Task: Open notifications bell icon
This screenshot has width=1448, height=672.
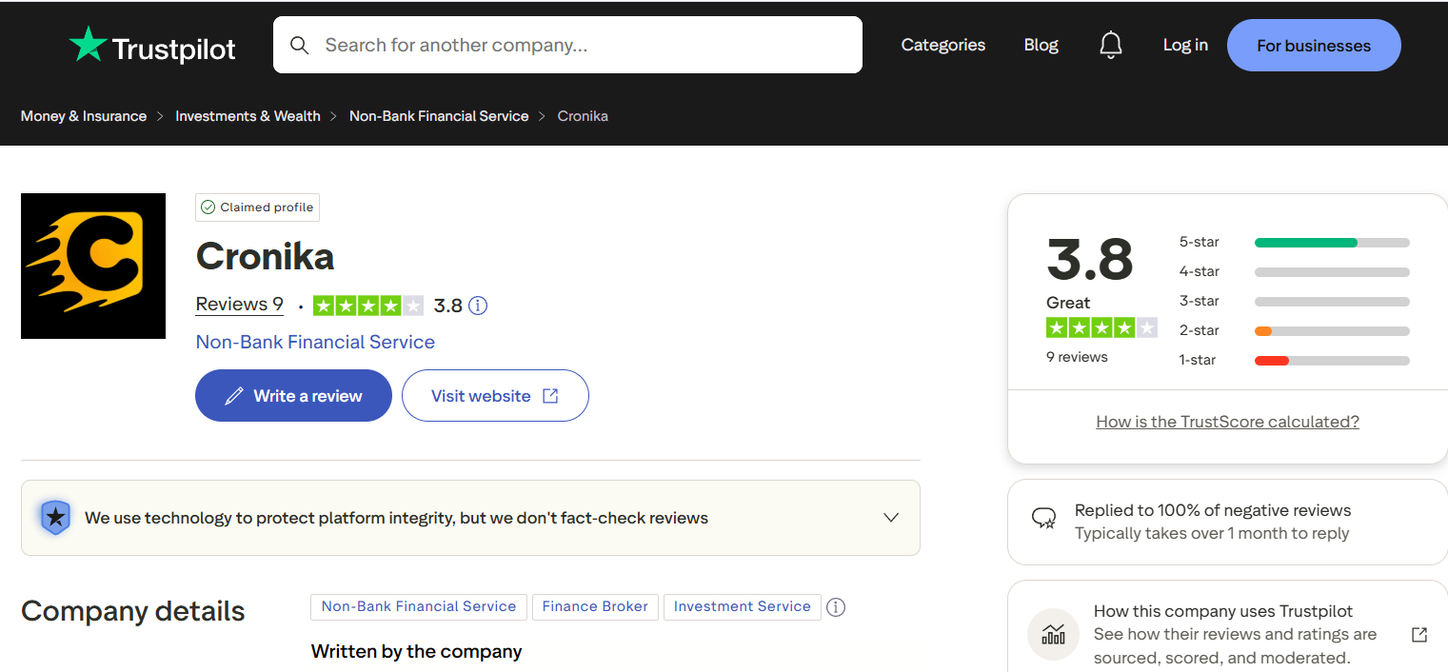Action: [x=1110, y=45]
